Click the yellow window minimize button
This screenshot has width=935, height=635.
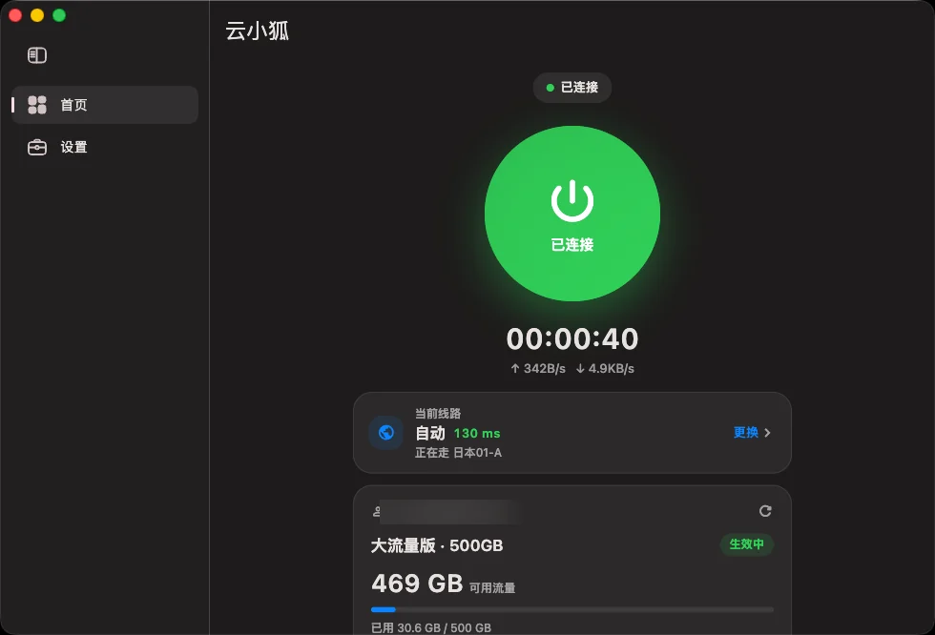(x=37, y=15)
